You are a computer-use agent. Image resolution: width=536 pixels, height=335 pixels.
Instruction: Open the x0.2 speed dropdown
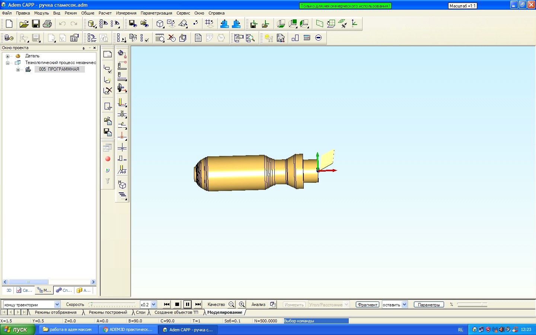(x=154, y=304)
